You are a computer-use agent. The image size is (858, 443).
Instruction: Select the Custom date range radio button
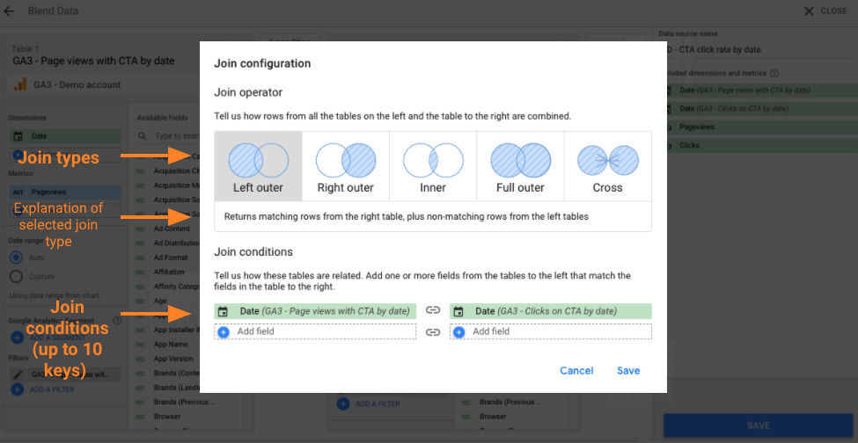(17, 276)
